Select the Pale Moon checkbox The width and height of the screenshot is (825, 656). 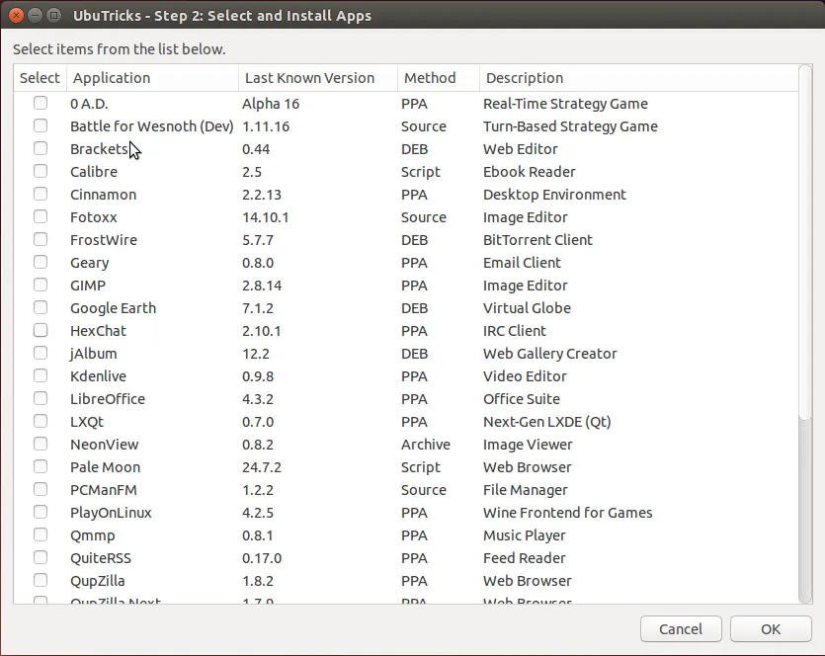[x=41, y=467]
